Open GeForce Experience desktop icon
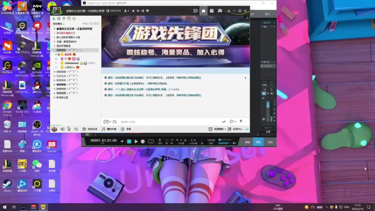 tap(37, 69)
